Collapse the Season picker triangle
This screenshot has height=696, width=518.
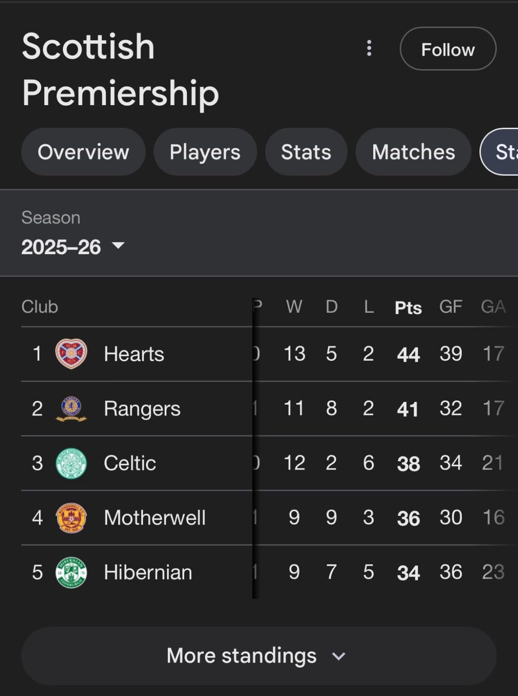[x=119, y=247]
